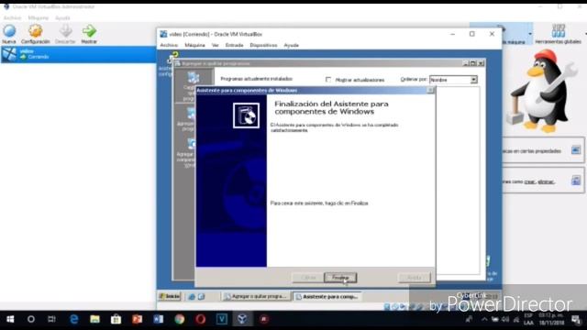Click the disabled Atrás button in the wizard
Viewport: 587px width, 330px height.
(308, 278)
